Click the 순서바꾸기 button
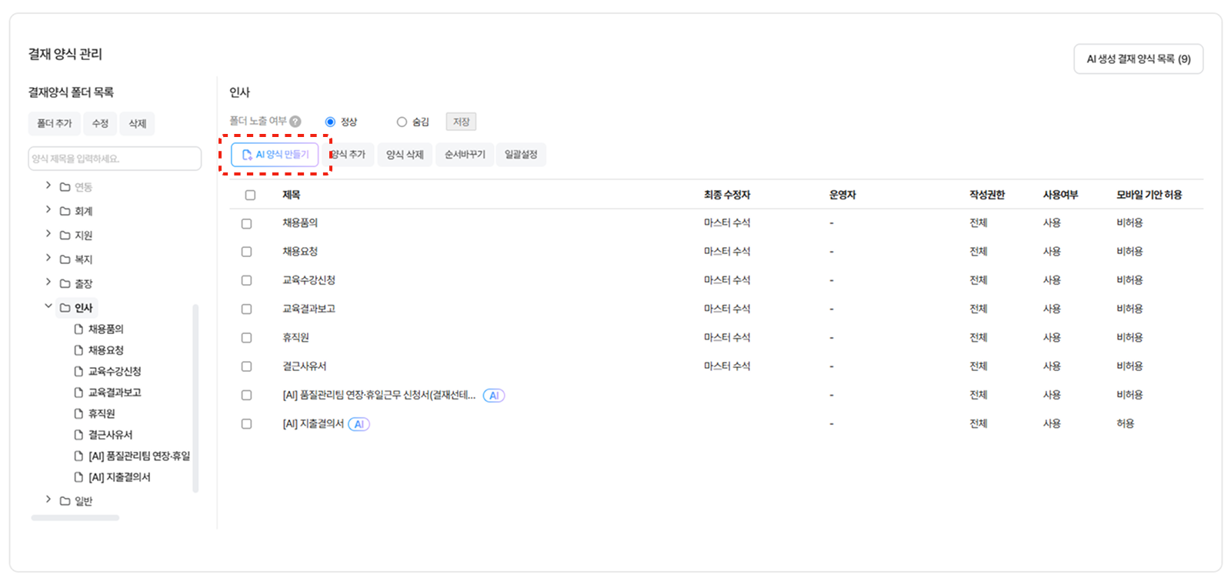The image size is (1231, 585). tap(465, 155)
